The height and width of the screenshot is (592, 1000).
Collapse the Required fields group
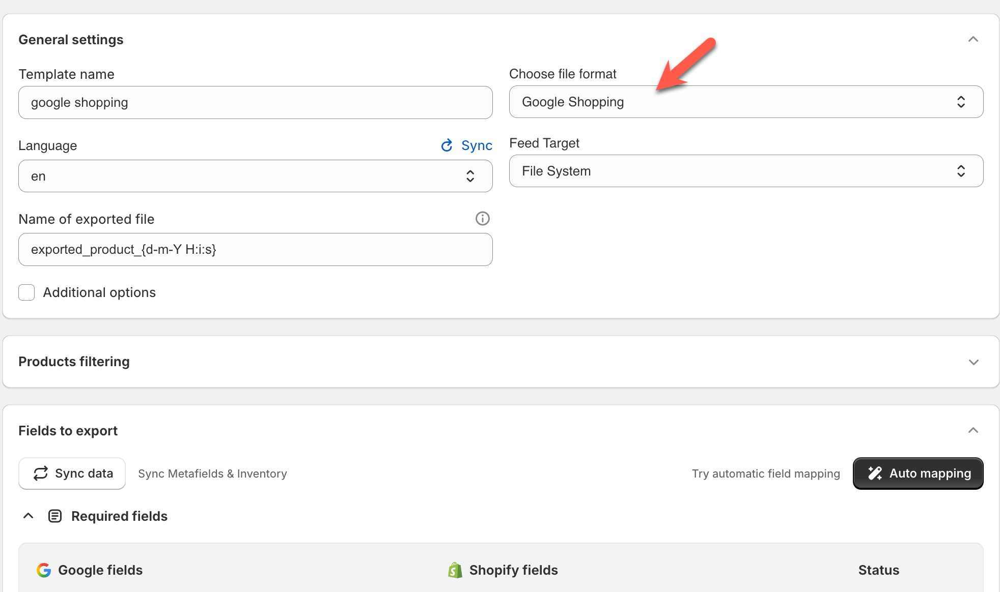29,516
